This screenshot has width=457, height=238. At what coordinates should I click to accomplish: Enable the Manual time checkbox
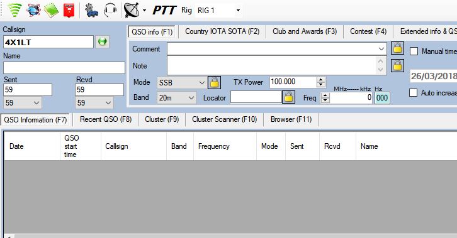[414, 51]
